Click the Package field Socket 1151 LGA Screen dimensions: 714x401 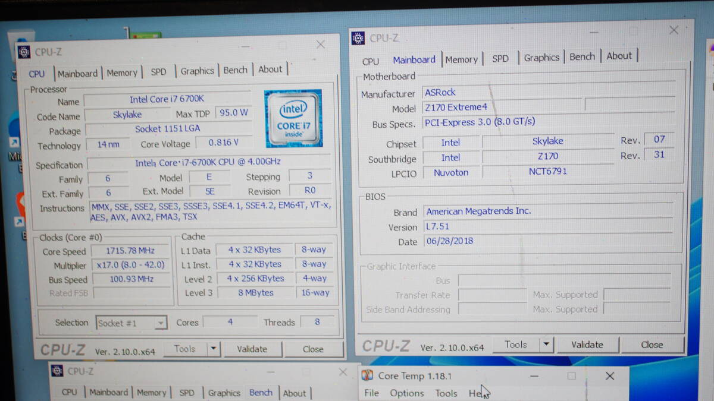click(168, 129)
